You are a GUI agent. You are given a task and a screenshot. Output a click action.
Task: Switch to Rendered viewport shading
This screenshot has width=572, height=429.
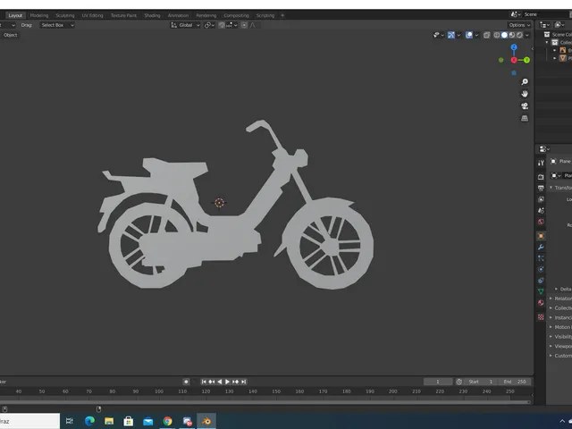pos(519,35)
